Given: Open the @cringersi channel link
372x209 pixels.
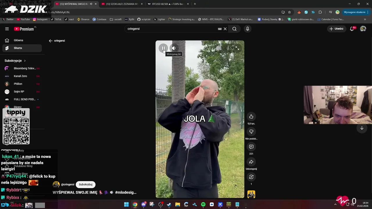Looking at the screenshot, I should pyautogui.click(x=68, y=184).
